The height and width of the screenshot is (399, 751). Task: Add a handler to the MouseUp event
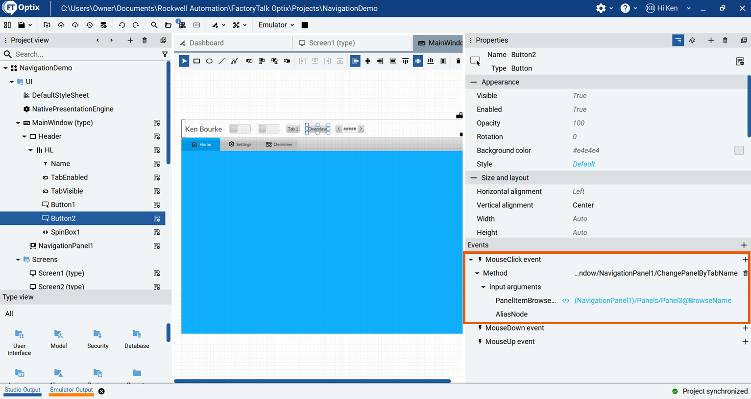(x=745, y=342)
